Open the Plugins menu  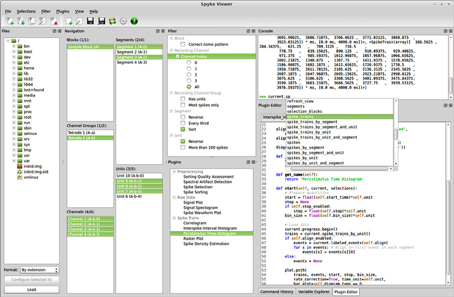point(63,11)
